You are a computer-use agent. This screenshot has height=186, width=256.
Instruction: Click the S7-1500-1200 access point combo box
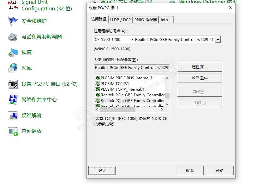(x=157, y=40)
